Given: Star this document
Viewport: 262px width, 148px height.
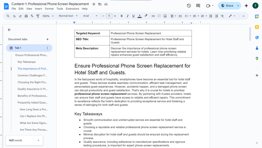Looking at the screenshot, I should (94, 4).
